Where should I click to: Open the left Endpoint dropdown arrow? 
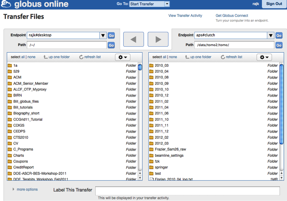103,35
